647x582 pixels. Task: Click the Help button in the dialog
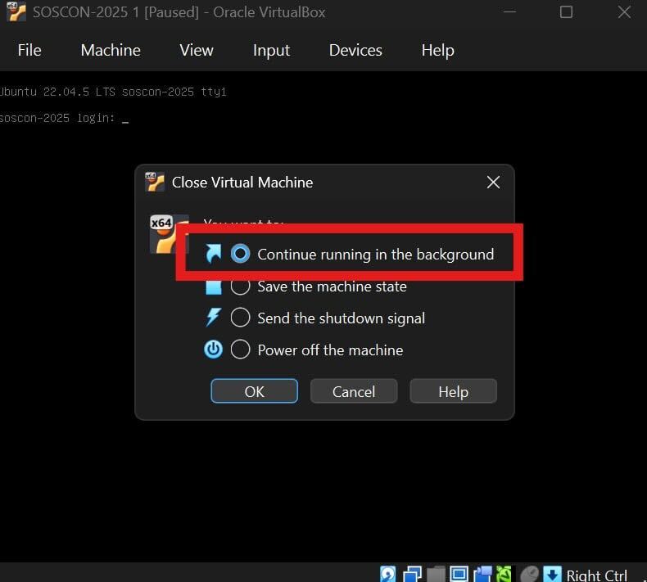(453, 391)
